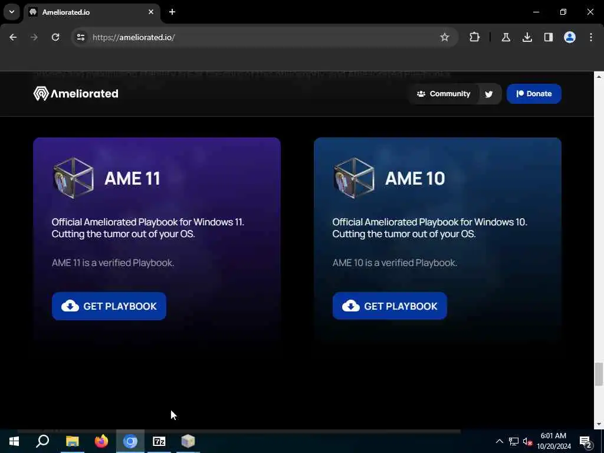
Task: Click the Donate button
Action: coord(534,94)
